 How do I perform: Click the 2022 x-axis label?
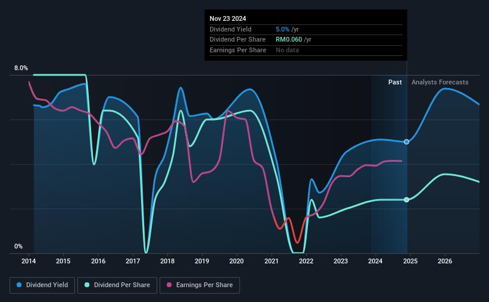click(x=306, y=261)
